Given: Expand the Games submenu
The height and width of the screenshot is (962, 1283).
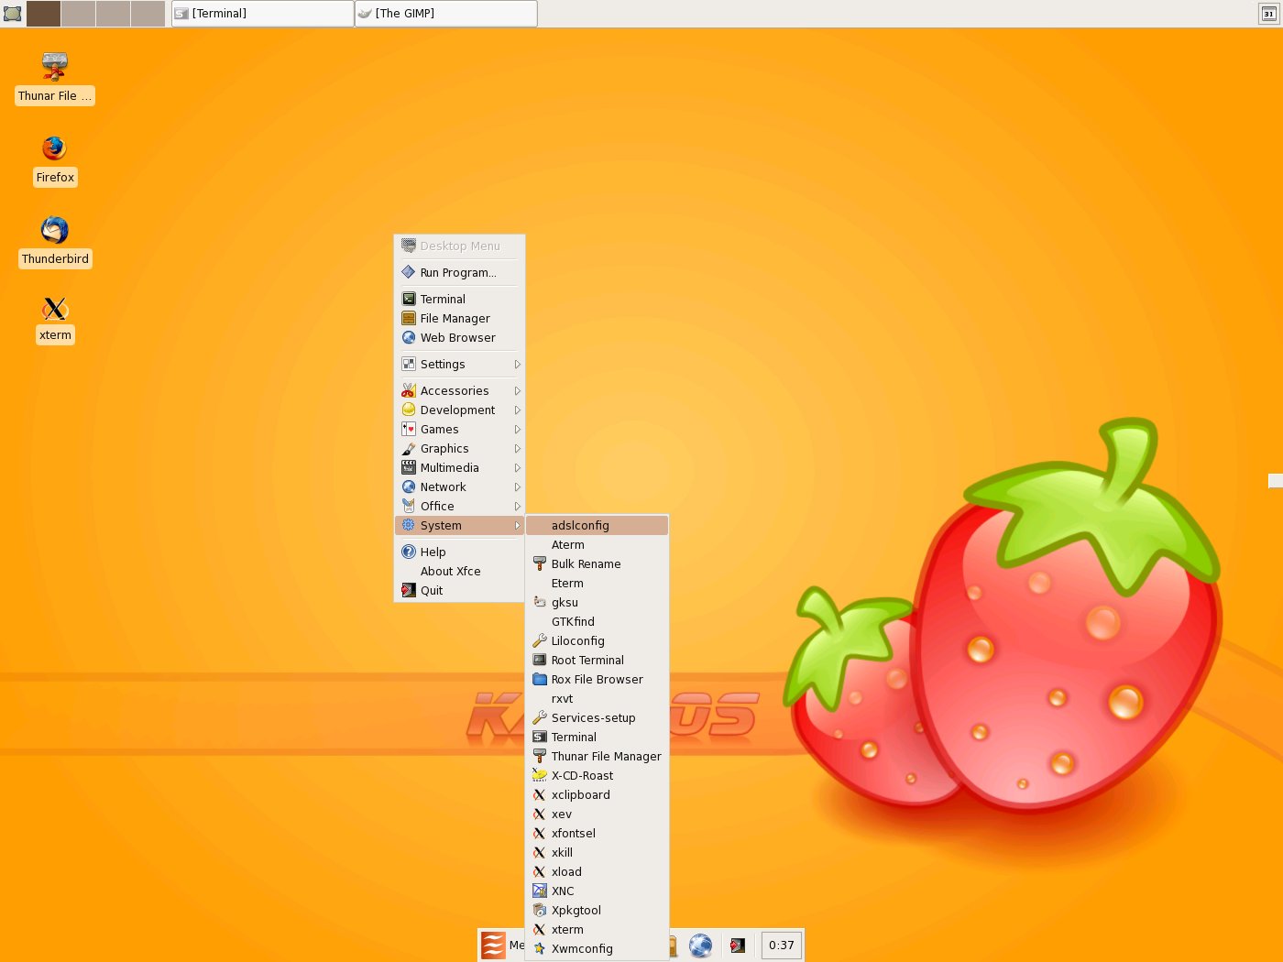Looking at the screenshot, I should pos(459,430).
